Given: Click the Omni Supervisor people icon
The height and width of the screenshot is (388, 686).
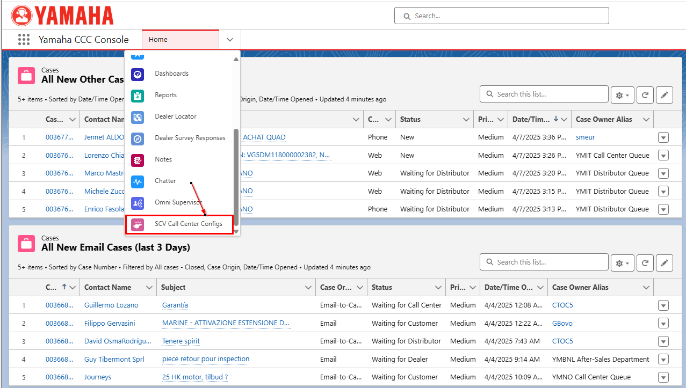Looking at the screenshot, I should coord(138,203).
